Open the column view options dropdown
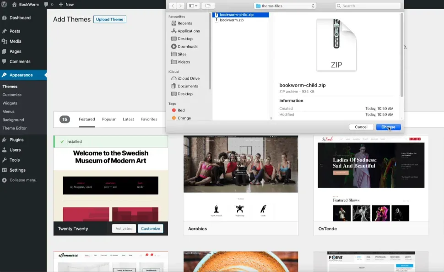The image size is (444, 272). pos(193,6)
